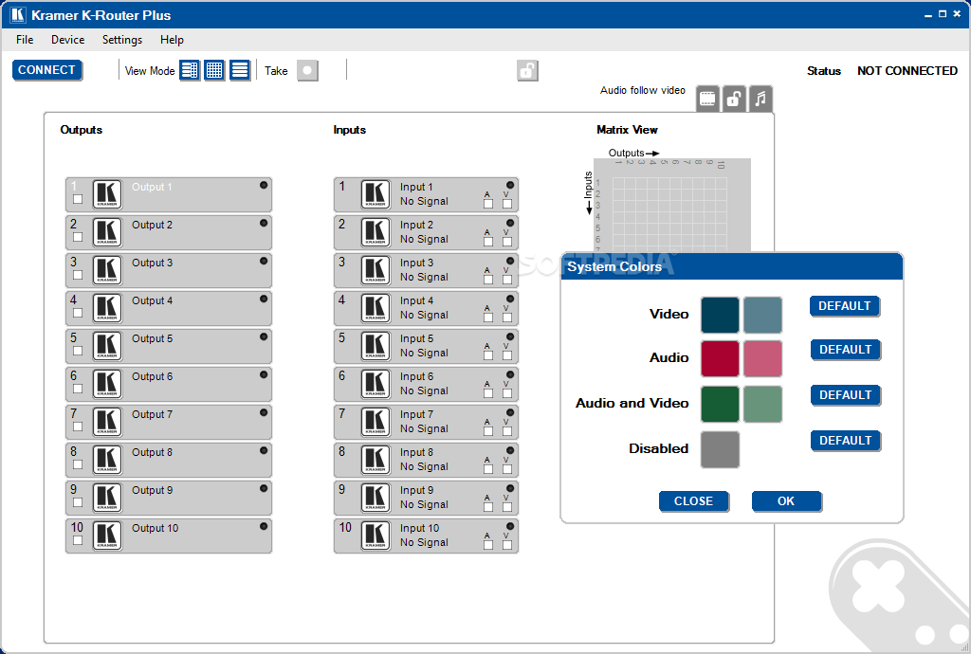The image size is (971, 654).
Task: Click the Kramer logo icon of Output 7
Action: [107, 422]
